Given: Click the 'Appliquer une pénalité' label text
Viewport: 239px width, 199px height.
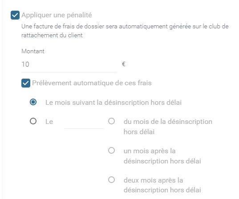Looking at the screenshot, I should click(x=57, y=15).
